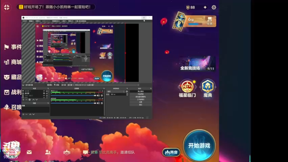Remove scene with the minus icon
The image size is (288, 162).
tap(26, 114)
